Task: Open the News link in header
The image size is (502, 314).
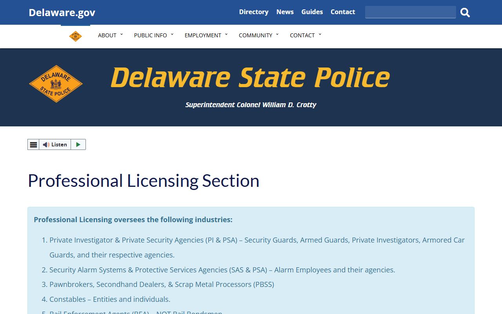Action: click(285, 12)
